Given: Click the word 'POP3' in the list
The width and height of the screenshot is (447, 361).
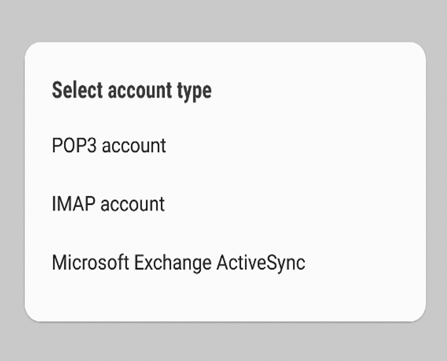Looking at the screenshot, I should (74, 146).
